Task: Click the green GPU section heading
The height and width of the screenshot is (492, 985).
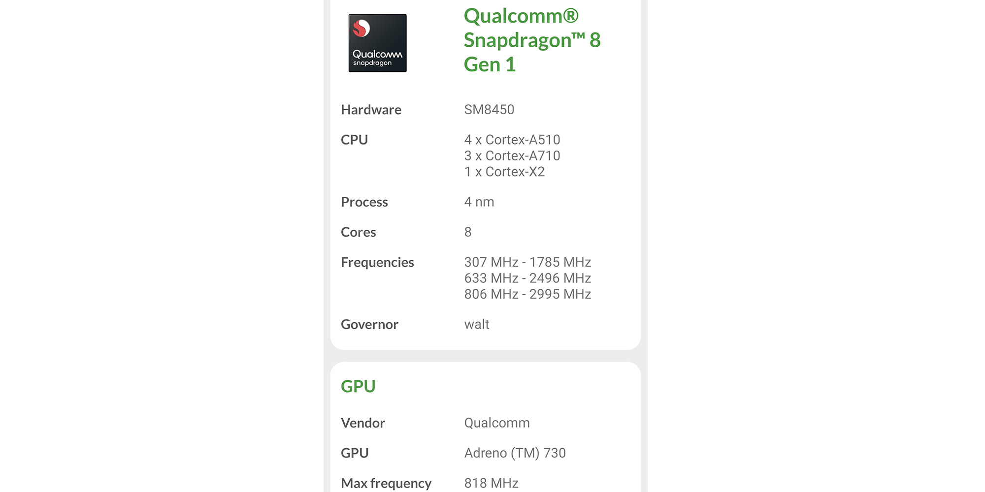Action: [x=358, y=386]
